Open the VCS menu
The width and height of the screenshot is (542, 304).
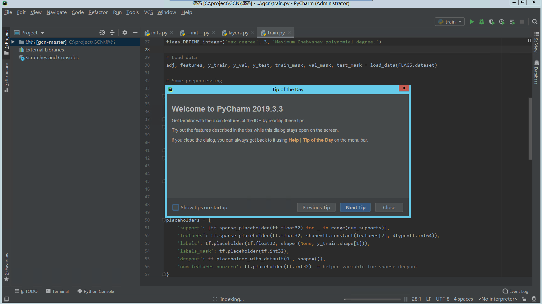[148, 12]
